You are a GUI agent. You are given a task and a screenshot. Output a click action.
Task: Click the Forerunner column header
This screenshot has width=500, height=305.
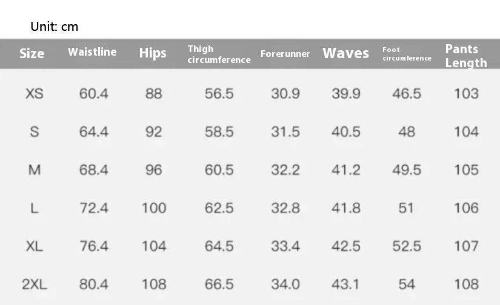pyautogui.click(x=285, y=54)
